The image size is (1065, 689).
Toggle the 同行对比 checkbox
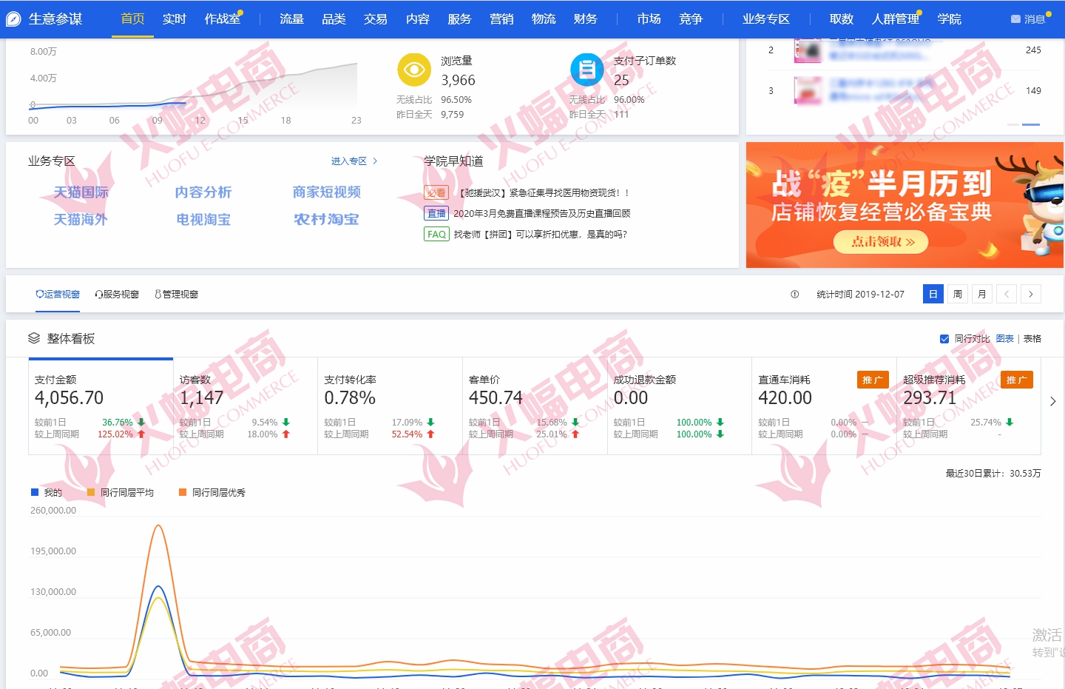click(944, 339)
